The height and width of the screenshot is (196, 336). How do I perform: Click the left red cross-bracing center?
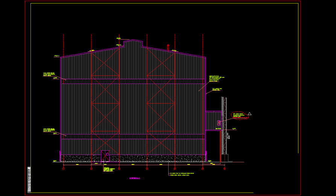[105, 103]
